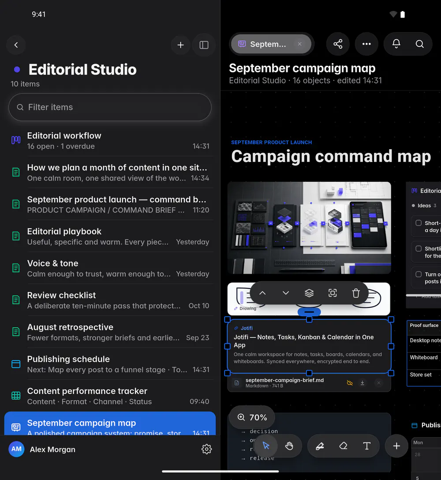
Task: Move selected object up with chevron-up
Action: [262, 293]
